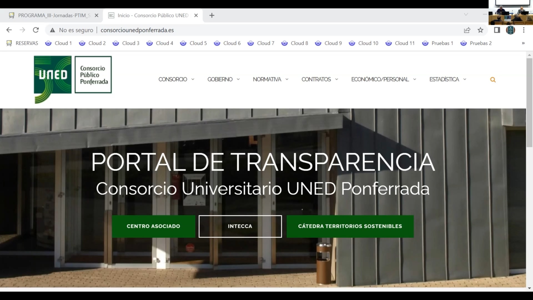Open the Cloud 9 bookmark

tap(328, 43)
